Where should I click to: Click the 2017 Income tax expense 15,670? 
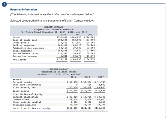[x=91, y=56]
